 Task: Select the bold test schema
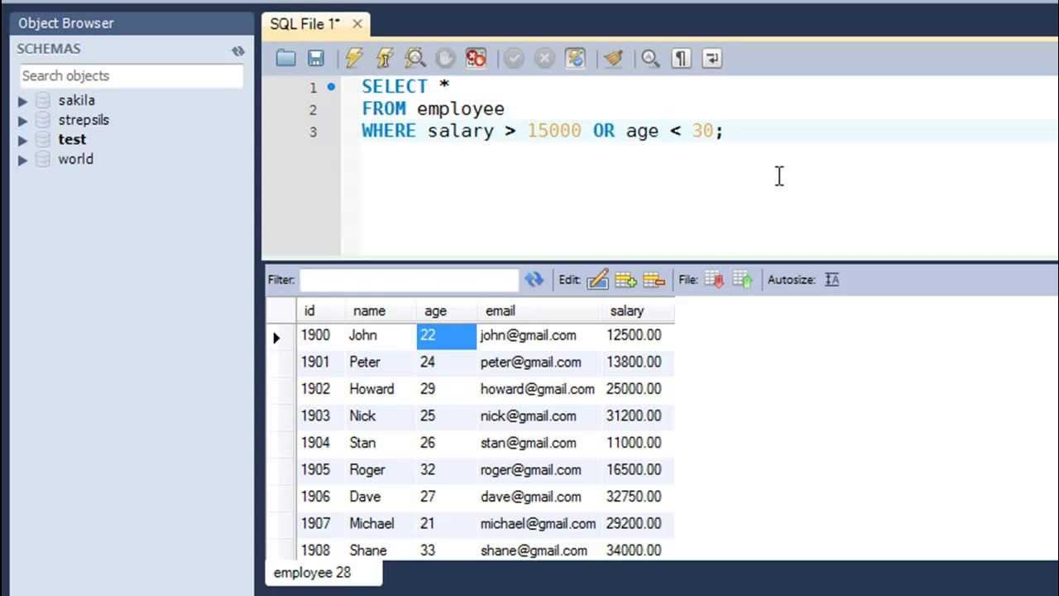click(x=72, y=140)
